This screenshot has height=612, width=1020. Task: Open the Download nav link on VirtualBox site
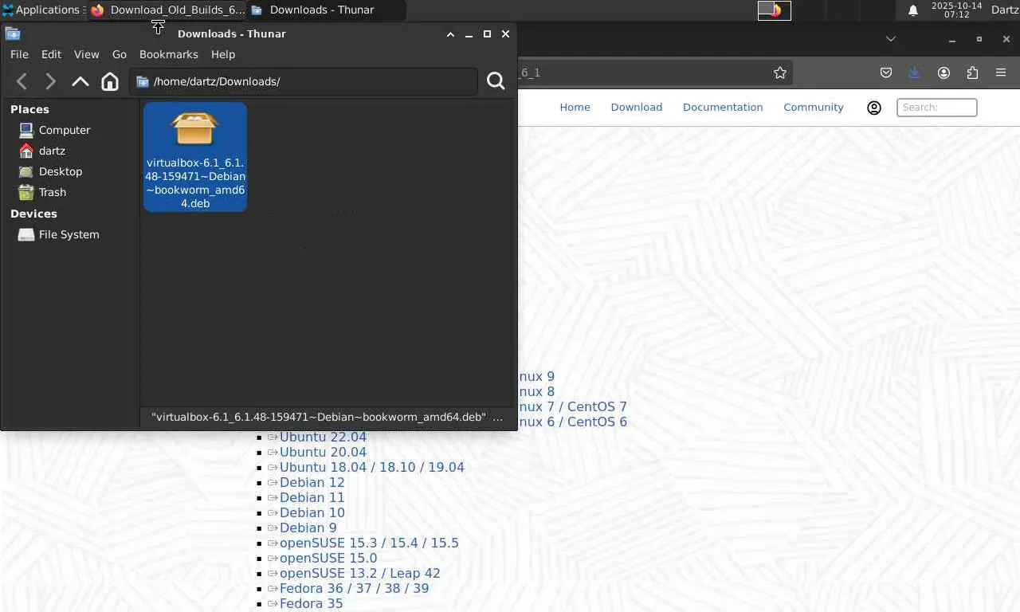[x=637, y=108]
